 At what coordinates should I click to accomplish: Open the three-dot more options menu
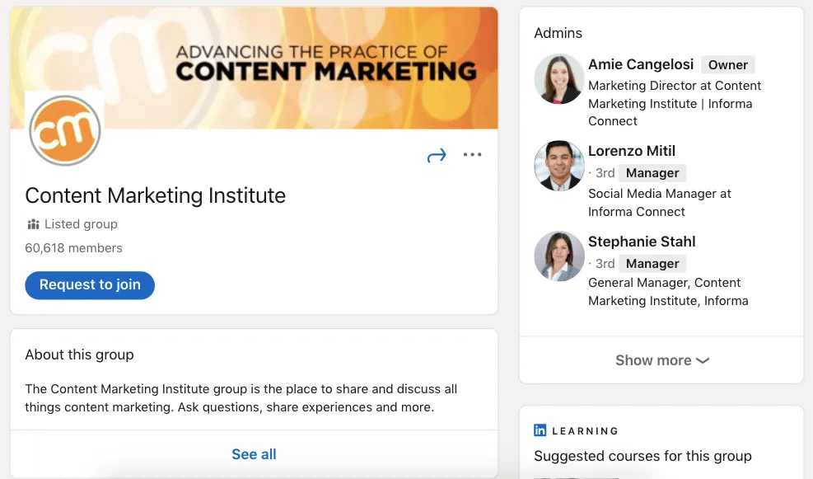point(472,155)
